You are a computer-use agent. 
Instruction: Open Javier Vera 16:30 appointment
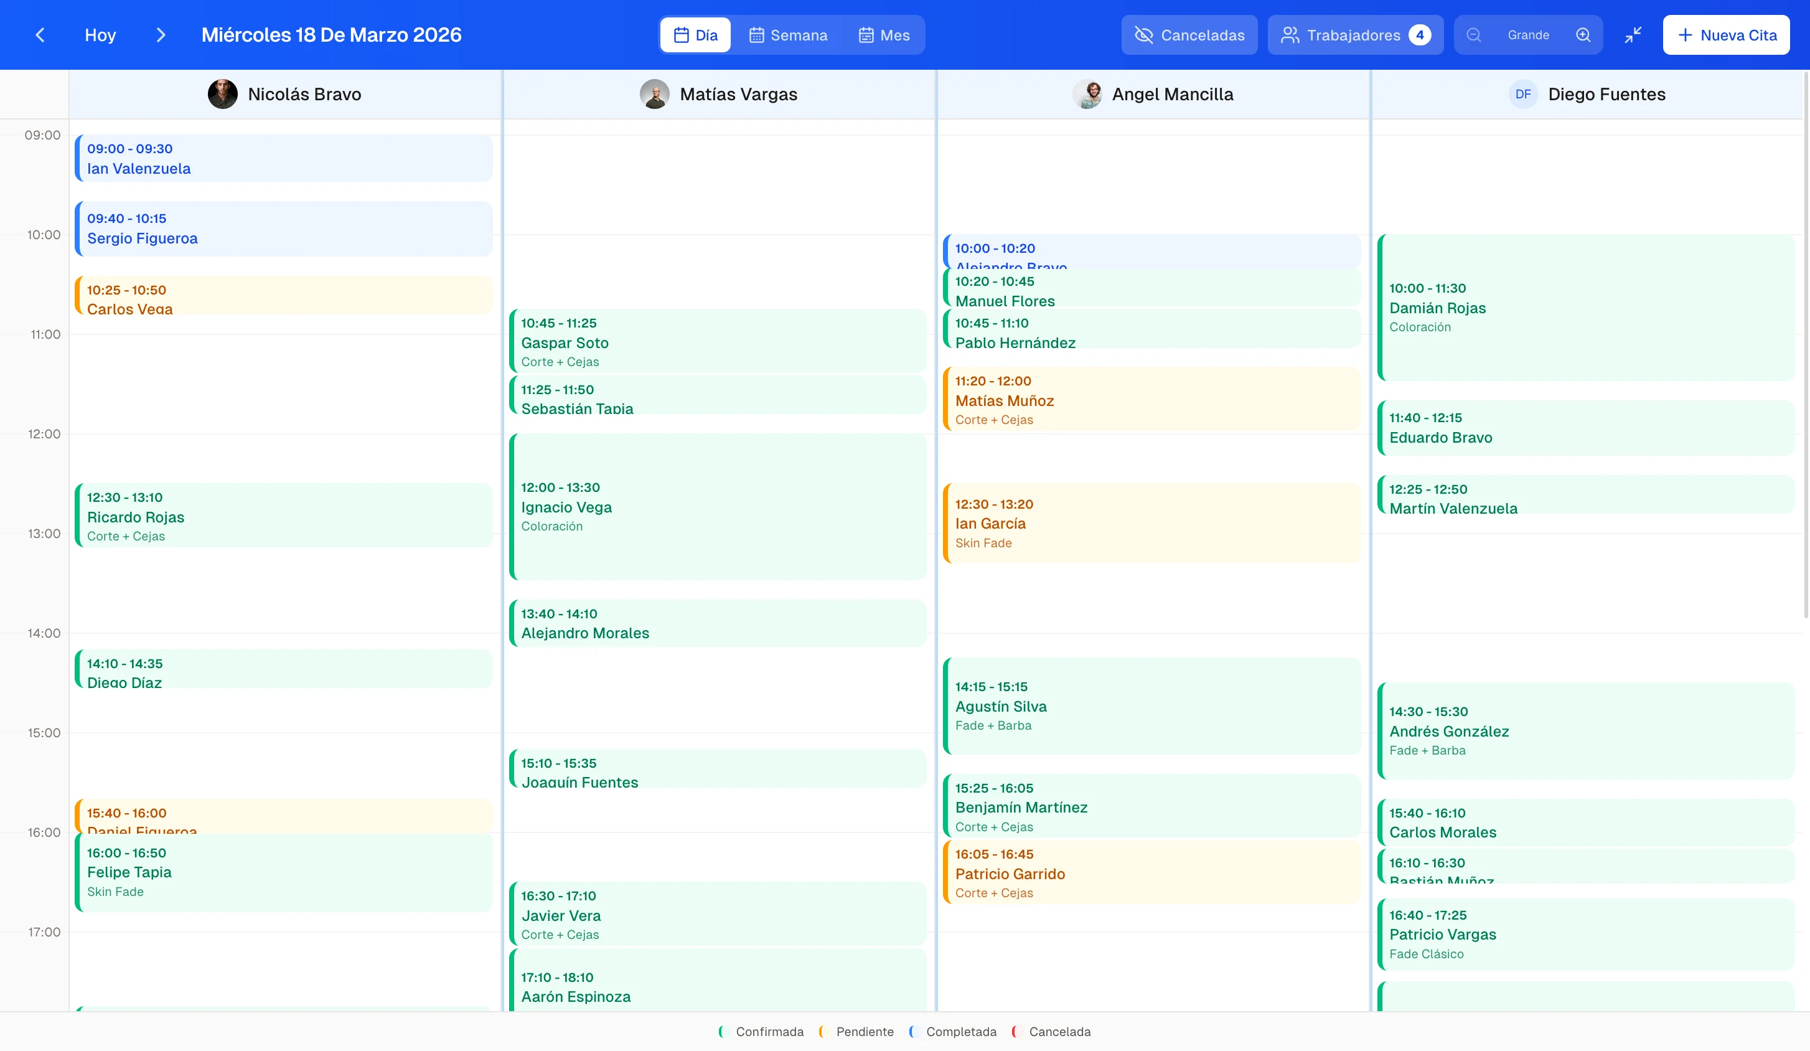click(718, 914)
